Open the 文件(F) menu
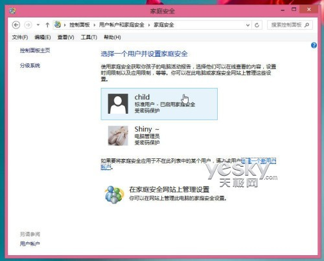 [20, 37]
